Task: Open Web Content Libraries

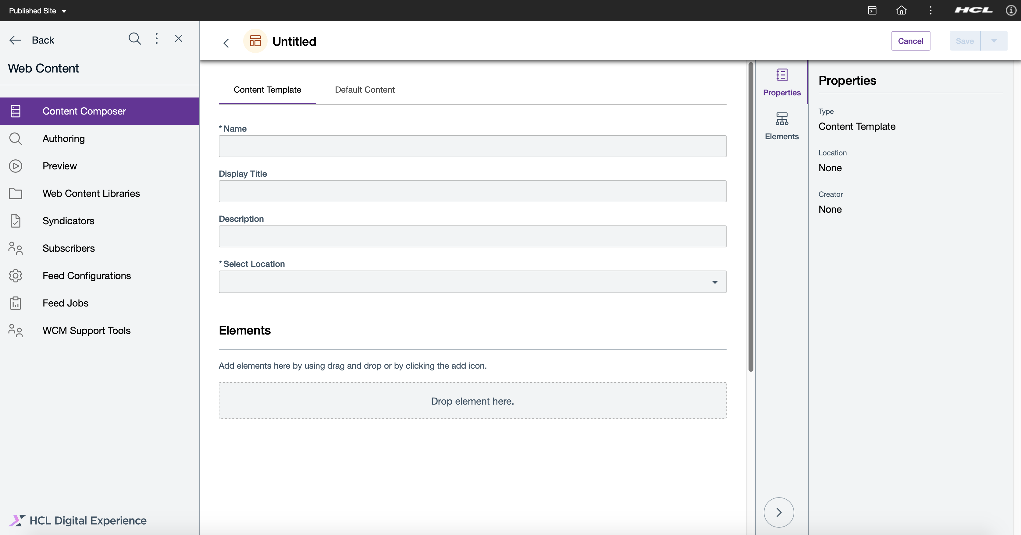Action: pyautogui.click(x=99, y=193)
